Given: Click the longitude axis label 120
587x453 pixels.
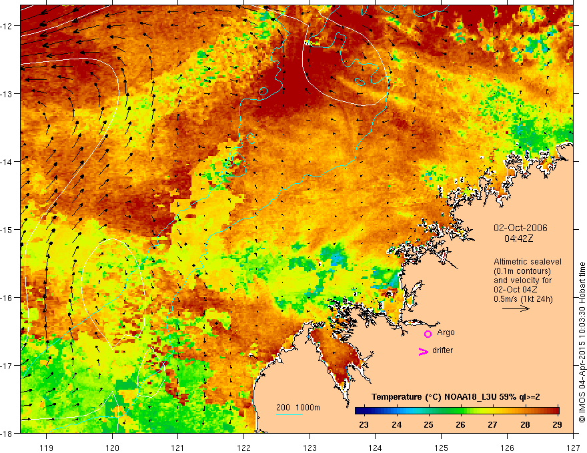Looking at the screenshot, I should (112, 448).
